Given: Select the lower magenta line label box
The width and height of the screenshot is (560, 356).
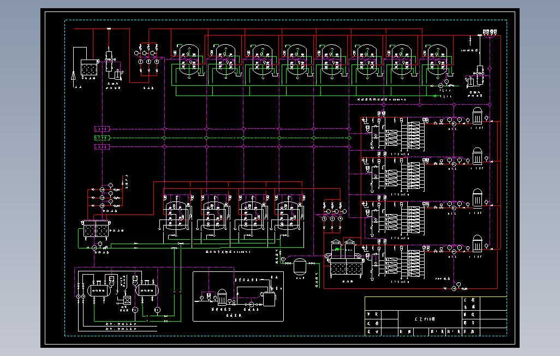Looking at the screenshot, I should [102, 146].
